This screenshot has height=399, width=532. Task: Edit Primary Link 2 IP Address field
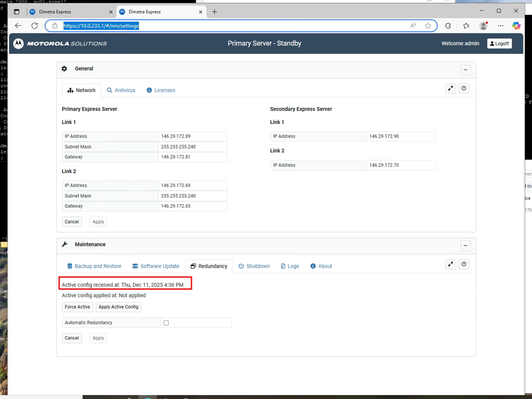(x=192, y=186)
